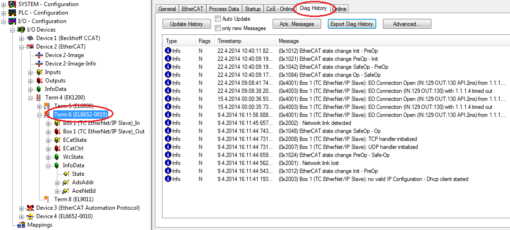Screen dimensions: 510x230
Task: Select the EtherCAT state change SafeOp - Op row
Action: pyautogui.click(x=336, y=131)
